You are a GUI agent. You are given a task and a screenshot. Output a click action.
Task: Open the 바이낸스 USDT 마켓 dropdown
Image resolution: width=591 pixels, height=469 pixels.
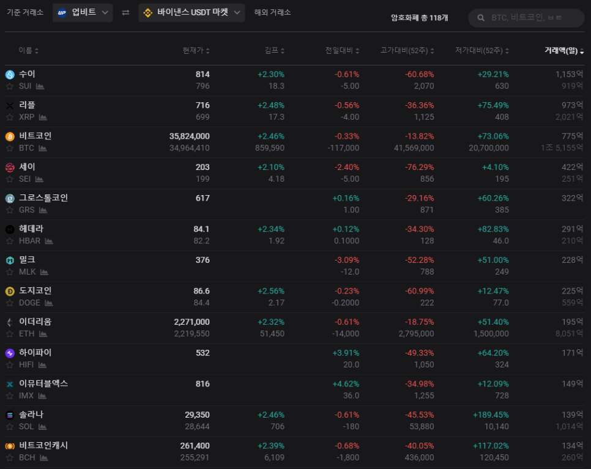point(191,12)
